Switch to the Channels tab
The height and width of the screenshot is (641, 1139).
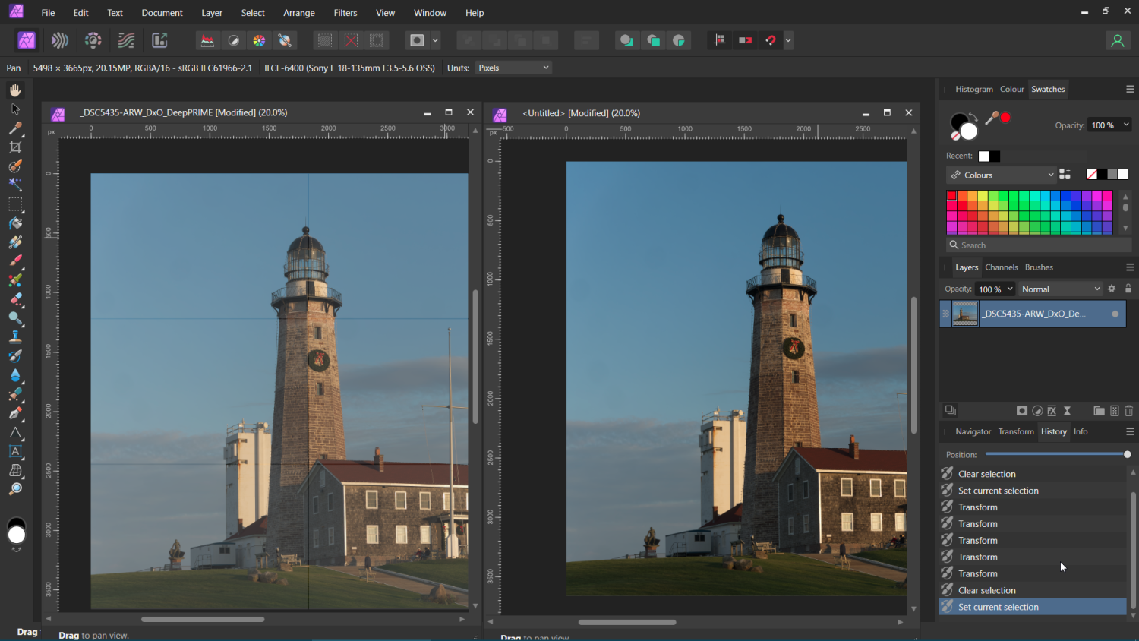tap(1001, 267)
